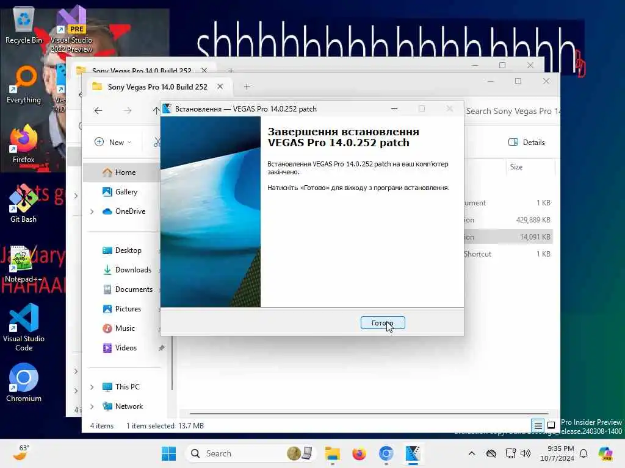The height and width of the screenshot is (468, 625).
Task: Go back in File Explorer
Action: click(x=98, y=111)
